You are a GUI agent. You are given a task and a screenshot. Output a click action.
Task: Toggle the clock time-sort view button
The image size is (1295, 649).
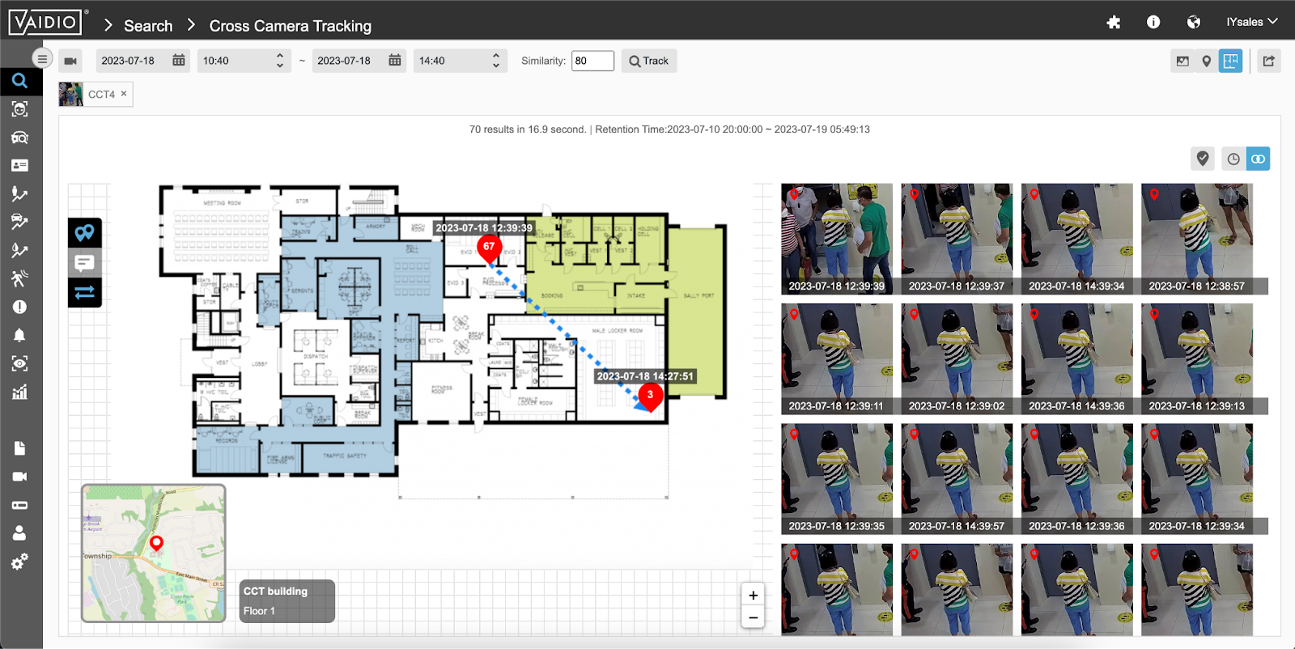(x=1233, y=159)
